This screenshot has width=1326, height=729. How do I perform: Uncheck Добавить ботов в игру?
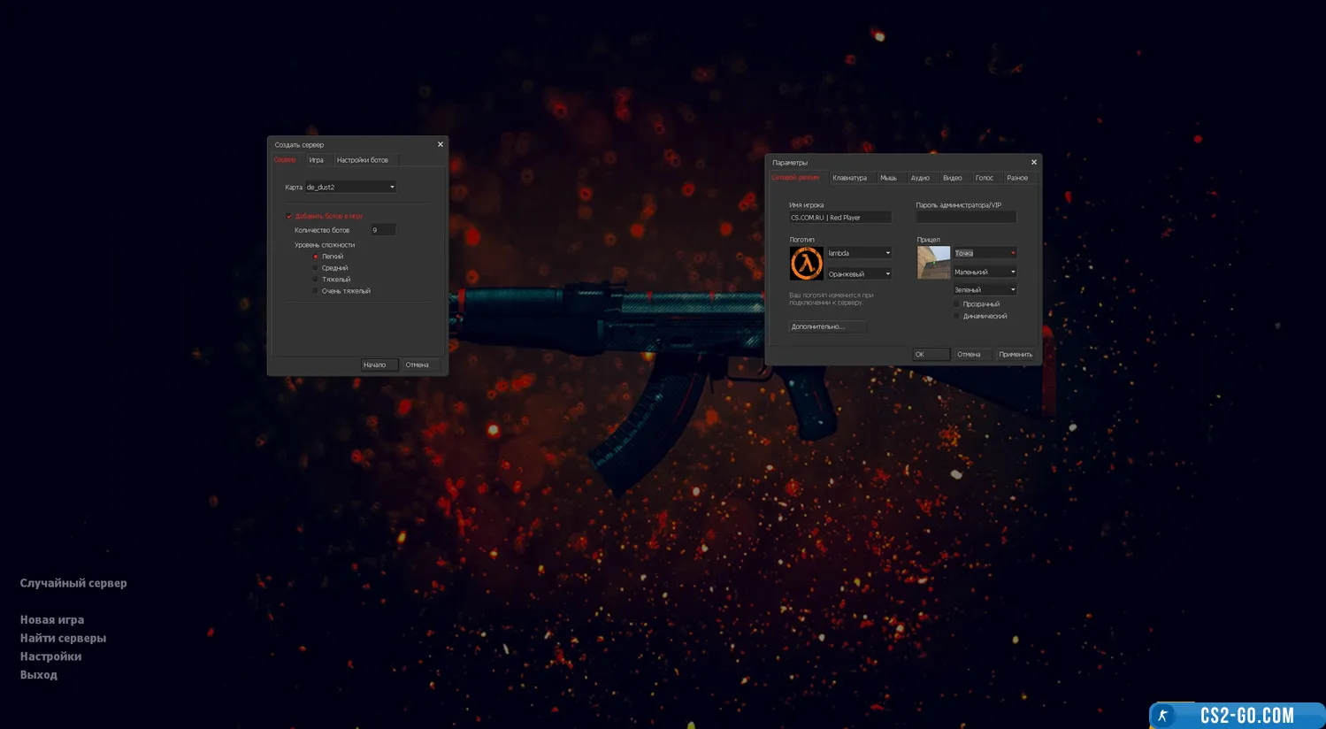[289, 216]
